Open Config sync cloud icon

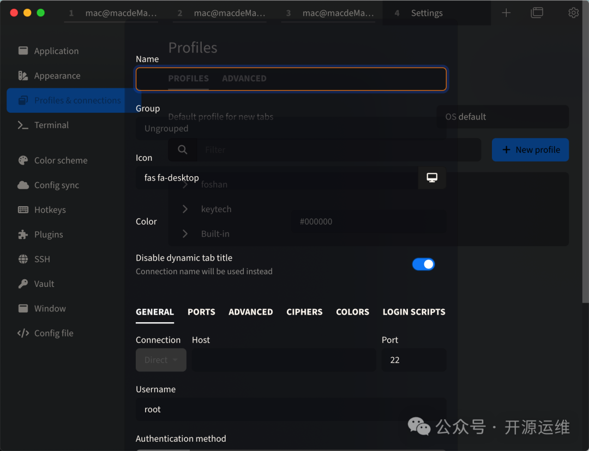coord(23,185)
